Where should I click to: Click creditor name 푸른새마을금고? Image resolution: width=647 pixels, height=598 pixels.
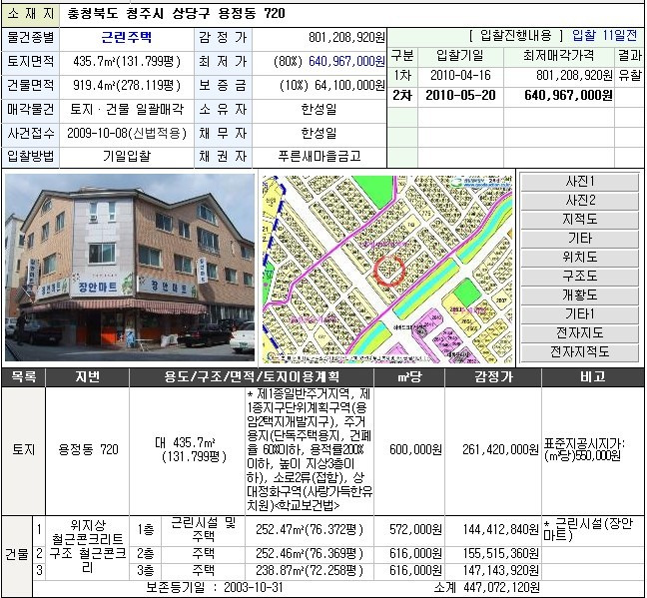[320, 156]
